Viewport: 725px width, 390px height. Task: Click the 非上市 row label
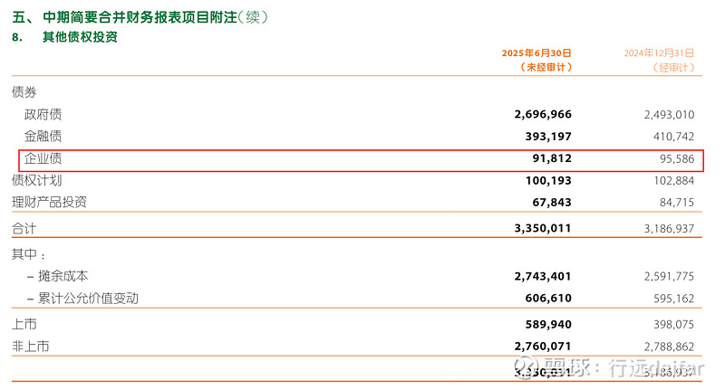coord(31,347)
